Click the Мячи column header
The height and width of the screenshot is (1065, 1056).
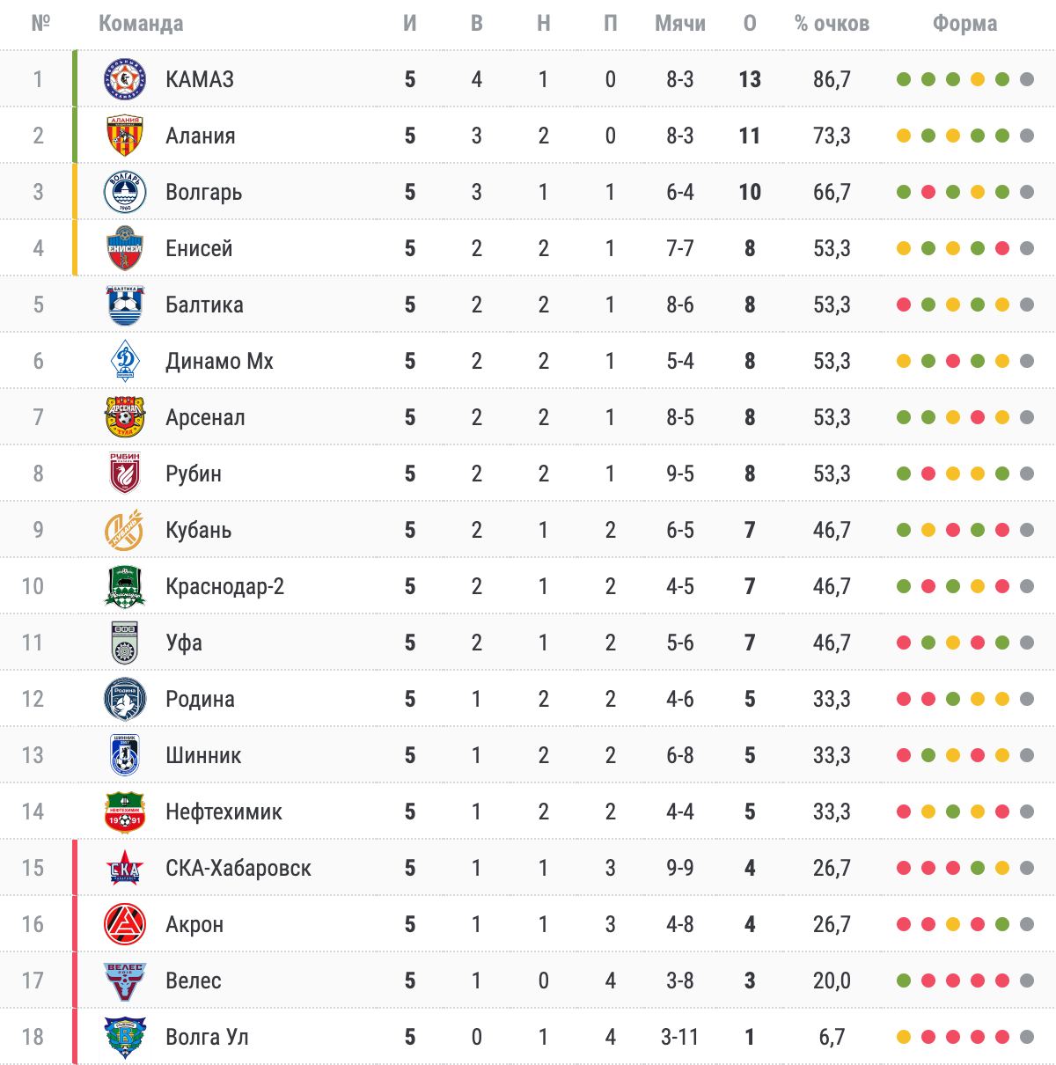pyautogui.click(x=680, y=24)
